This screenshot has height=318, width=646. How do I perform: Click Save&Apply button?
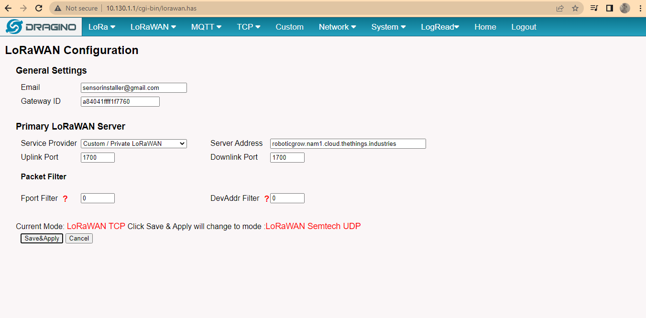point(42,238)
